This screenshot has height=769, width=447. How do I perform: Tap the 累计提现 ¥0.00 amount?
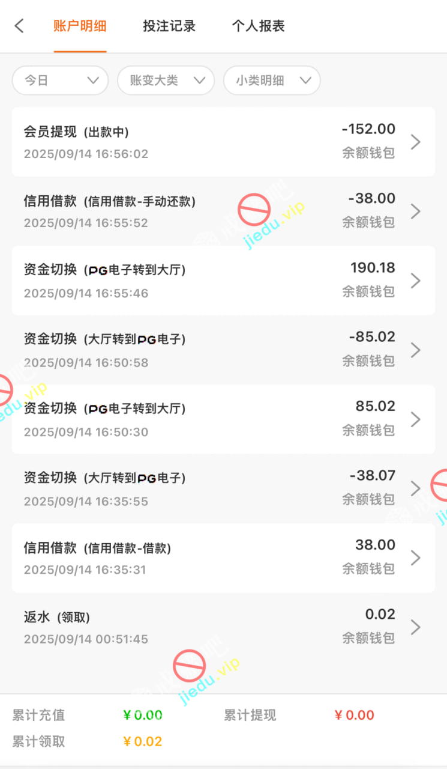click(354, 715)
